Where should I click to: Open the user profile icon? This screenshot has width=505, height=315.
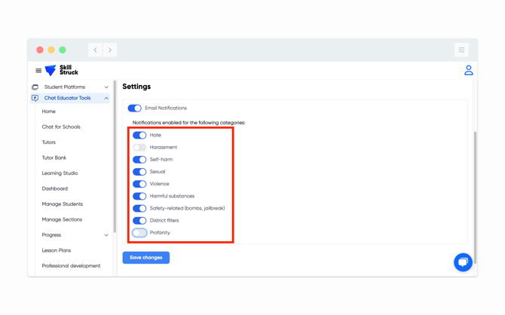coord(468,70)
